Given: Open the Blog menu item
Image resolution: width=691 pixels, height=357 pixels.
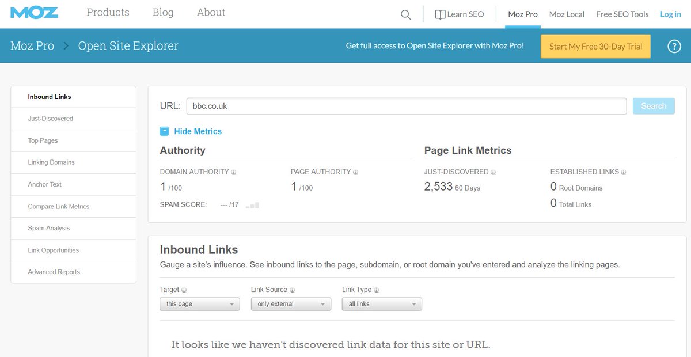Looking at the screenshot, I should [163, 12].
